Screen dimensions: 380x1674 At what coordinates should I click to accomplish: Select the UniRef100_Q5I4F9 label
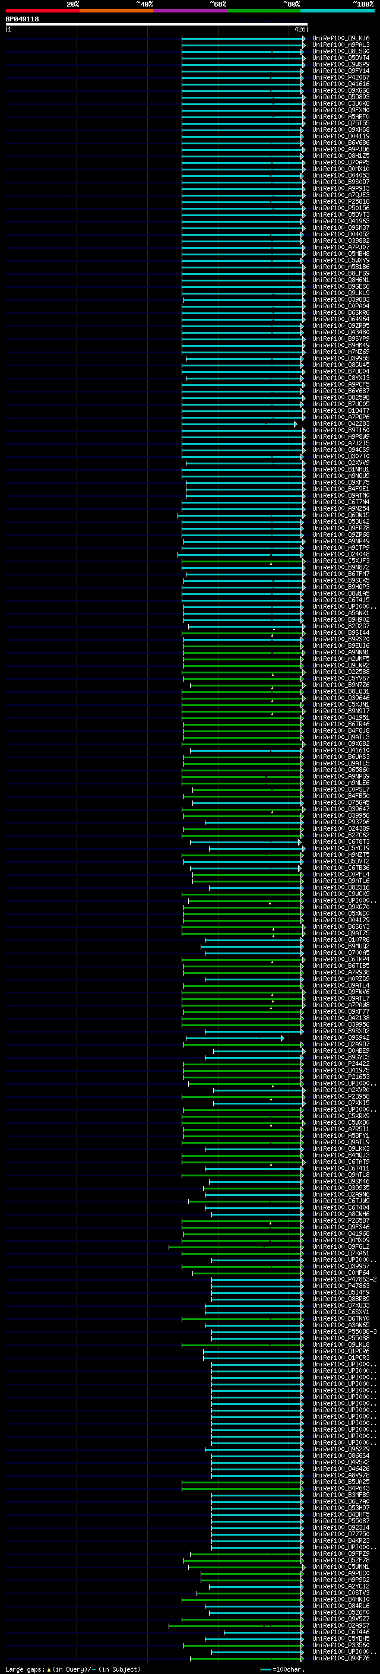tap(341, 1292)
